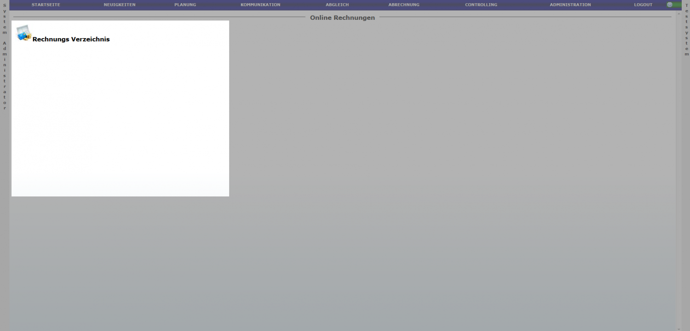
Task: Click the Rechnungs Verzeichnis invoice icon
Action: point(23,33)
